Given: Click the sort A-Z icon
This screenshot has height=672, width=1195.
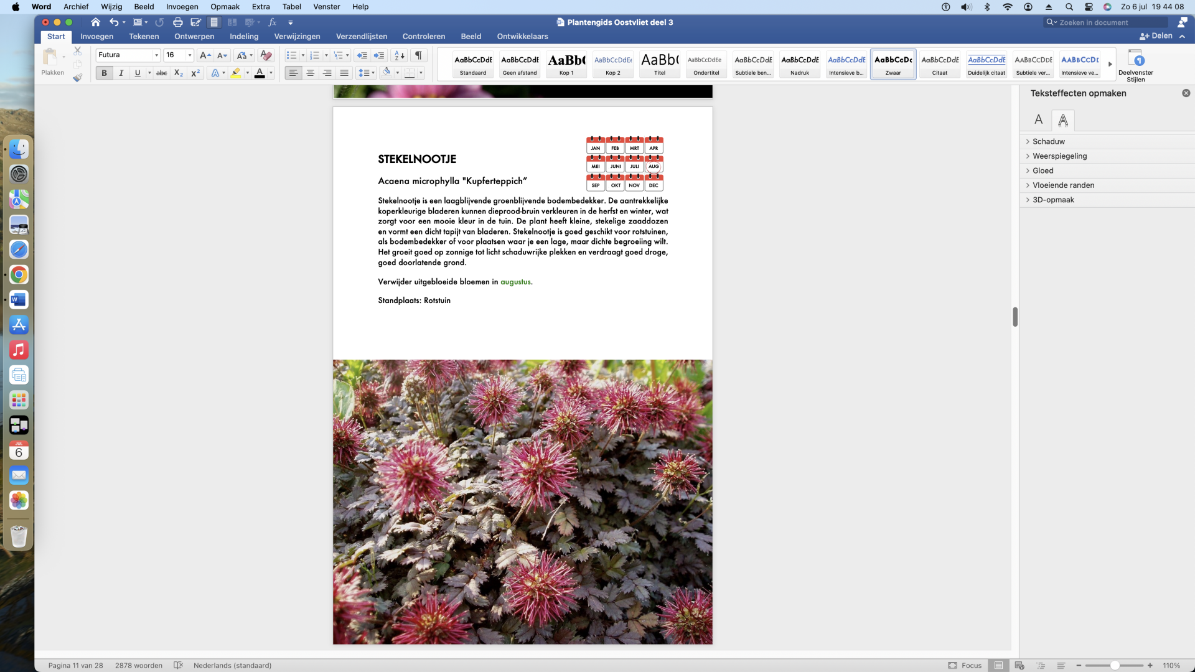Looking at the screenshot, I should [x=400, y=55].
